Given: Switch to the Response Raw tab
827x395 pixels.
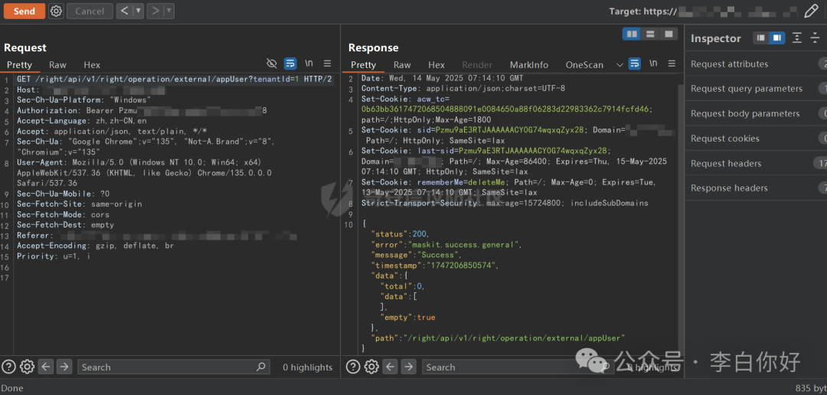Looking at the screenshot, I should 402,65.
